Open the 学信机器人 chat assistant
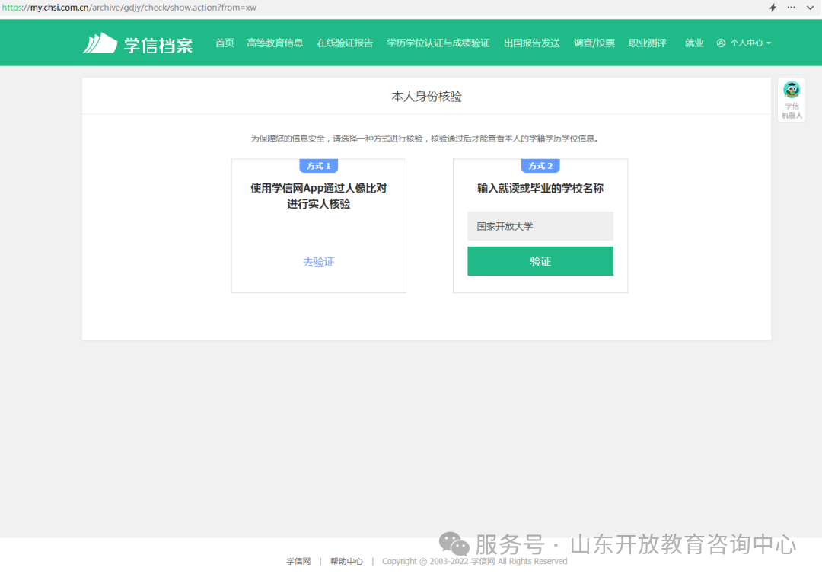822x577 pixels. coord(792,100)
